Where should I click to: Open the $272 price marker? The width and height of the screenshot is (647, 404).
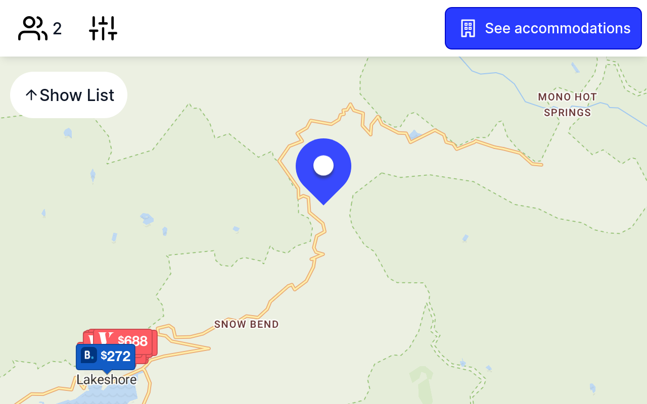(106, 357)
